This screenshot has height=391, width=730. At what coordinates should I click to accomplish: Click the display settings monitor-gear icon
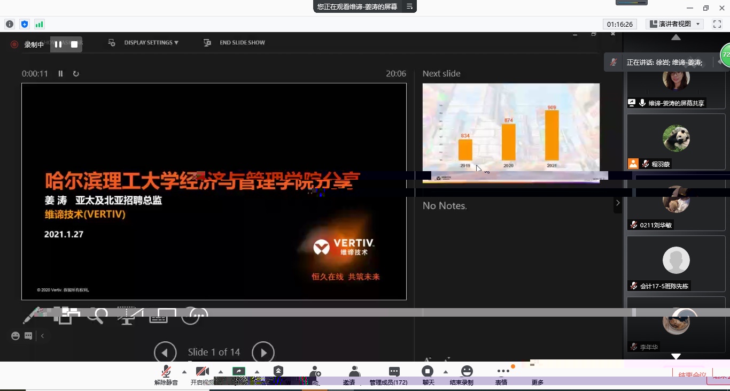point(112,43)
